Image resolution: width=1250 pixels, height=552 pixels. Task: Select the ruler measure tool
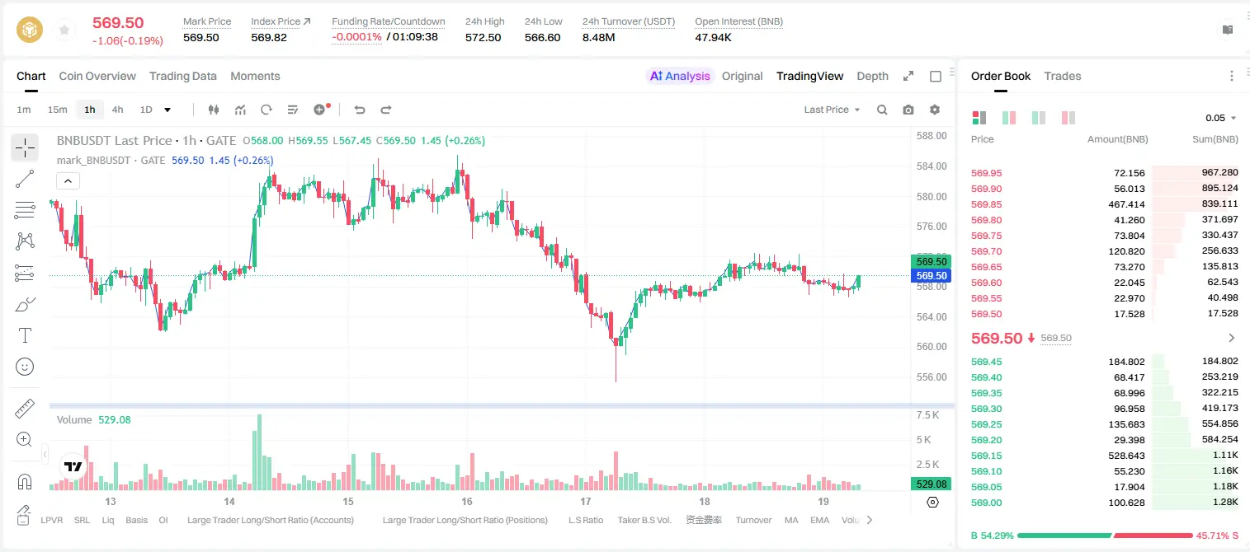click(25, 408)
